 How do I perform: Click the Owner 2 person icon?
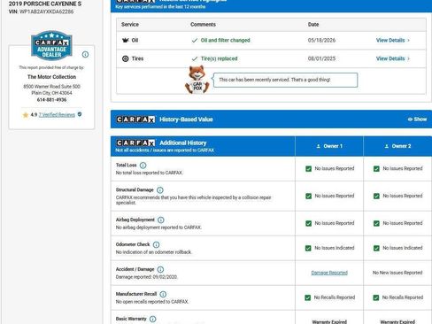[387, 146]
